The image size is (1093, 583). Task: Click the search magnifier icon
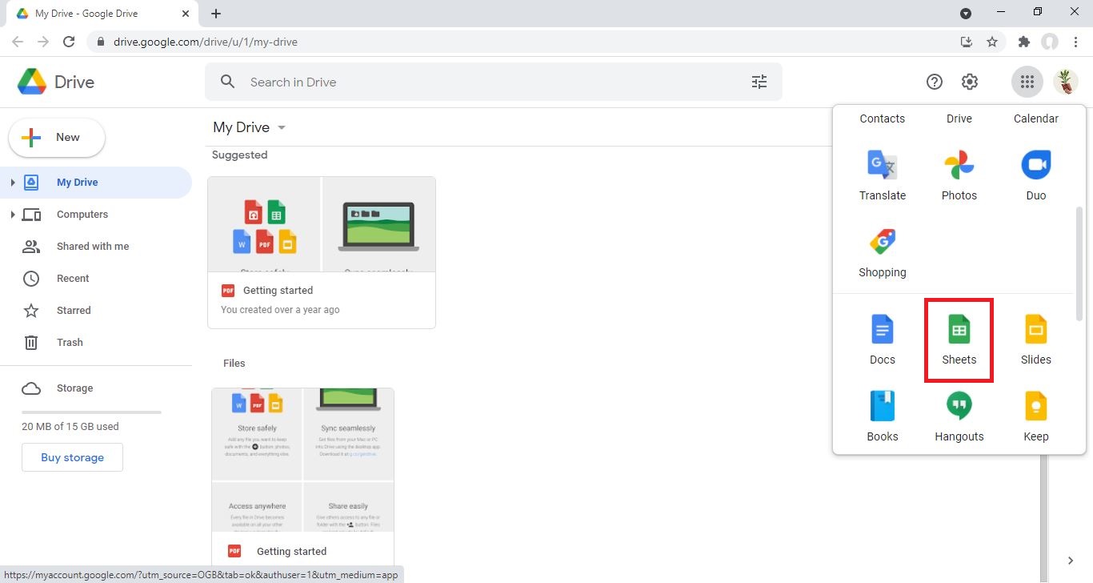click(228, 82)
